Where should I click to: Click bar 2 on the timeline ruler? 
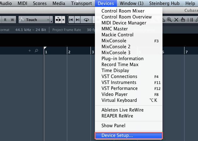tap(69, 52)
